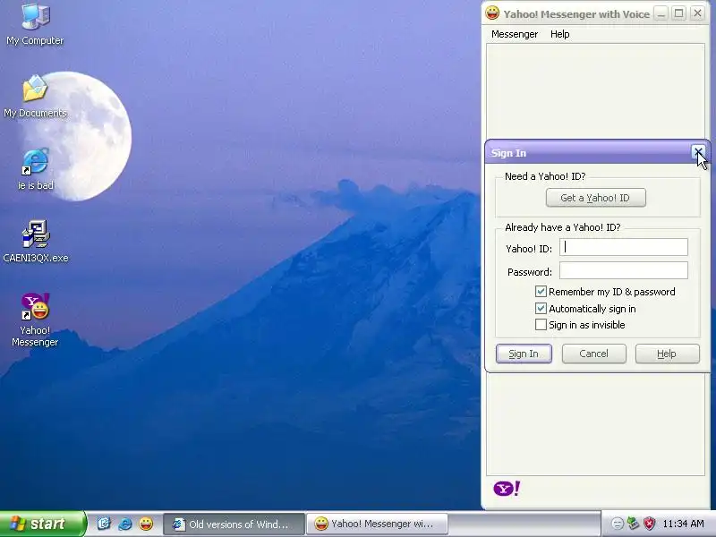Minimize the Yahoo! Messenger window
716x537 pixels.
point(661,13)
